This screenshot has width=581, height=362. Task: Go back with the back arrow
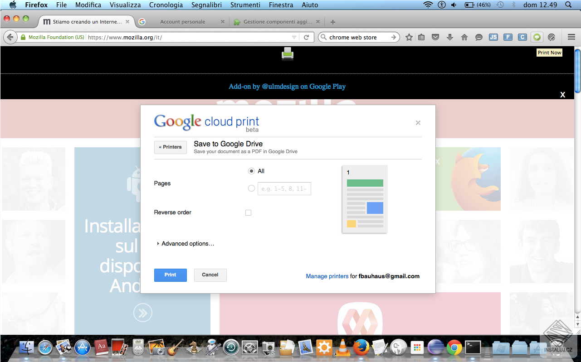pyautogui.click(x=10, y=37)
